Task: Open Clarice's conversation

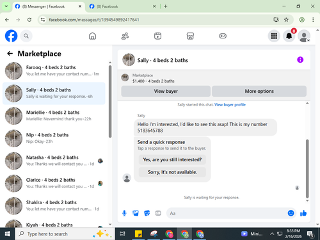Action: coord(54,183)
